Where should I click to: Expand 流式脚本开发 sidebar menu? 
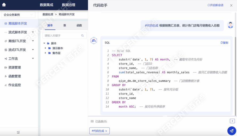(x=33, y=32)
